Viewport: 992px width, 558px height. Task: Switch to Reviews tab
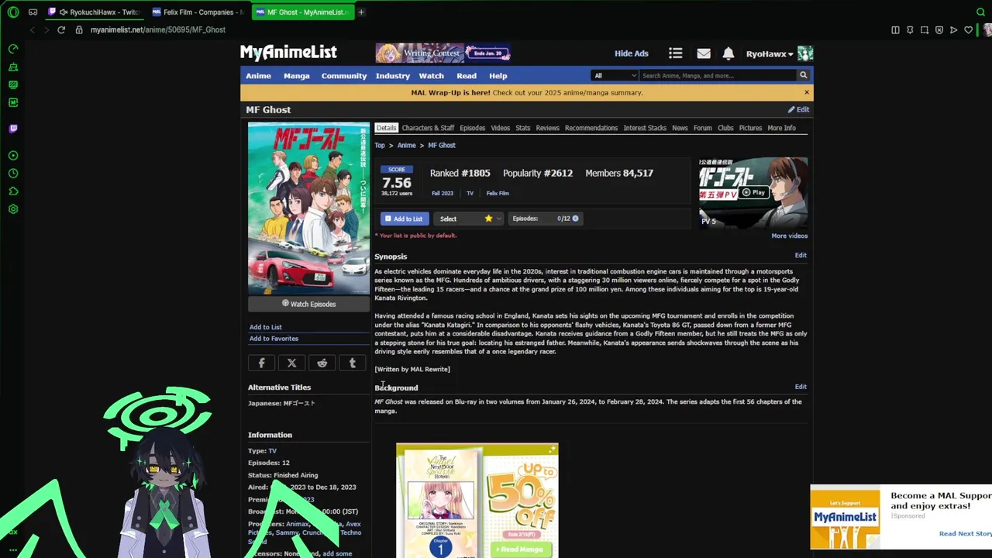coord(547,128)
